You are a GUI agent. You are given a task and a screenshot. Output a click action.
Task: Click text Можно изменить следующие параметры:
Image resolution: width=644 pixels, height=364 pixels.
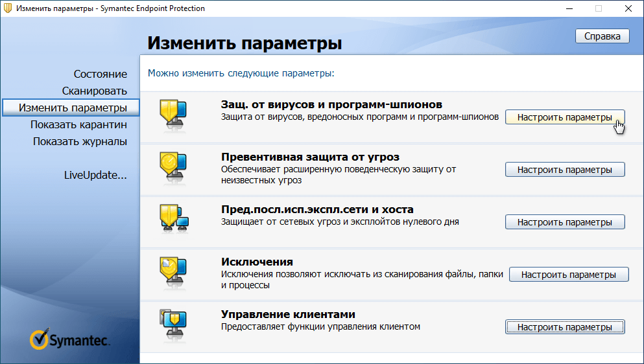(241, 73)
